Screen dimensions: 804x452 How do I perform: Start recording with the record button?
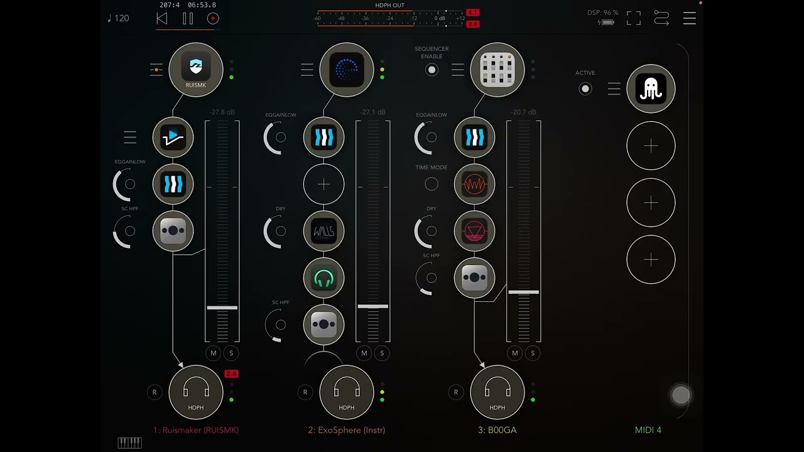[213, 19]
